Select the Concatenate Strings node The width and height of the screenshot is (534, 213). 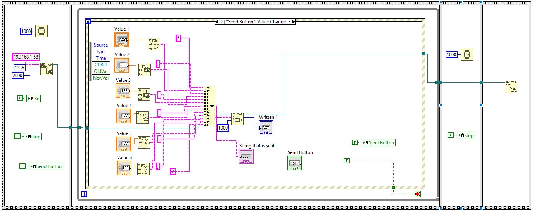[209, 106]
